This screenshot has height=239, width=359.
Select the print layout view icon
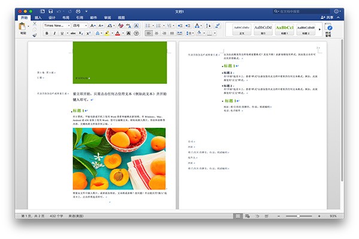coord(239,216)
